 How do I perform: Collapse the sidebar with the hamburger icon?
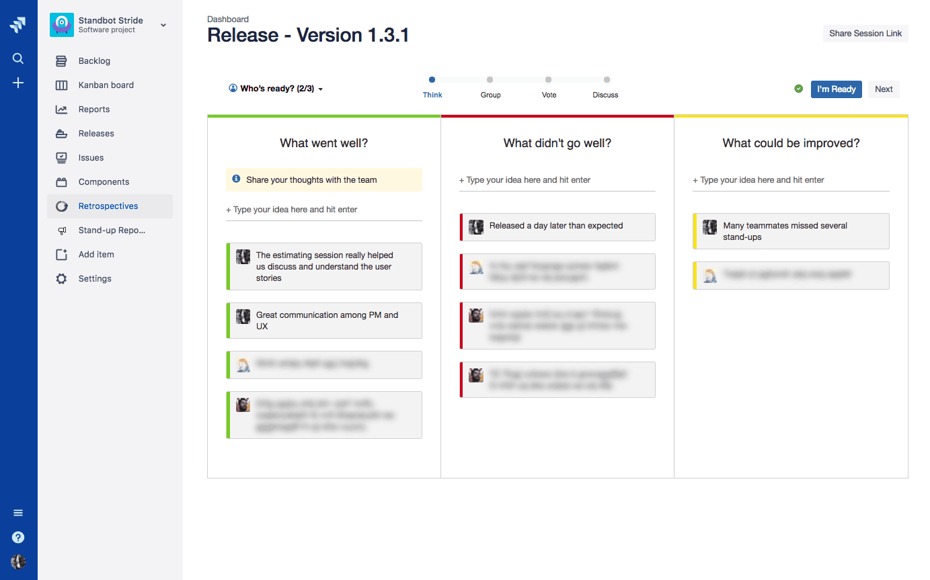click(18, 512)
